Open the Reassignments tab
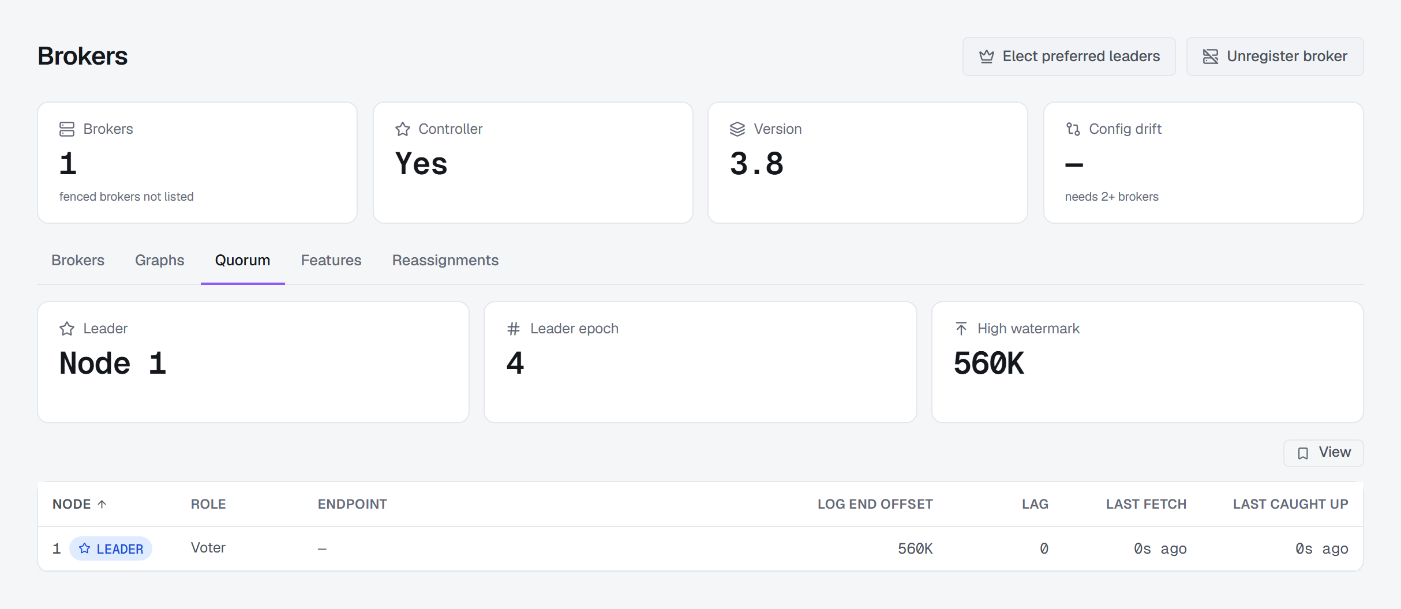1401x609 pixels. tap(445, 261)
